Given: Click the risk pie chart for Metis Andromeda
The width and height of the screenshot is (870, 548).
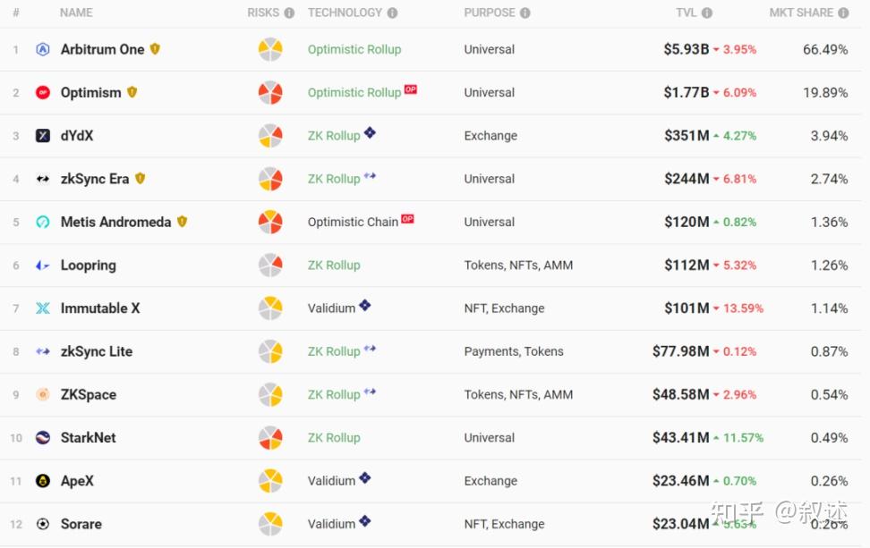Looking at the screenshot, I should 270,223.
